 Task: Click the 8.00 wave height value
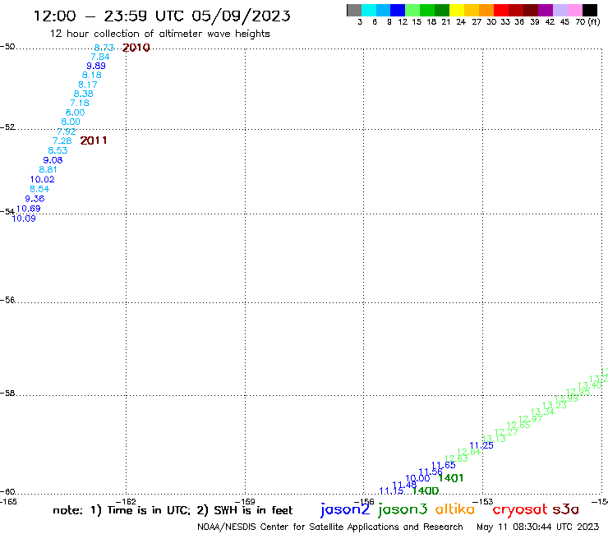[x=71, y=122]
